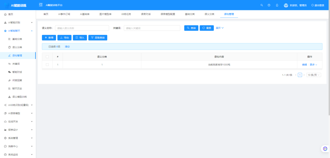The image size is (330, 158).
Task: Open the 更多 dropdown in row 1
Action: coord(313,64)
